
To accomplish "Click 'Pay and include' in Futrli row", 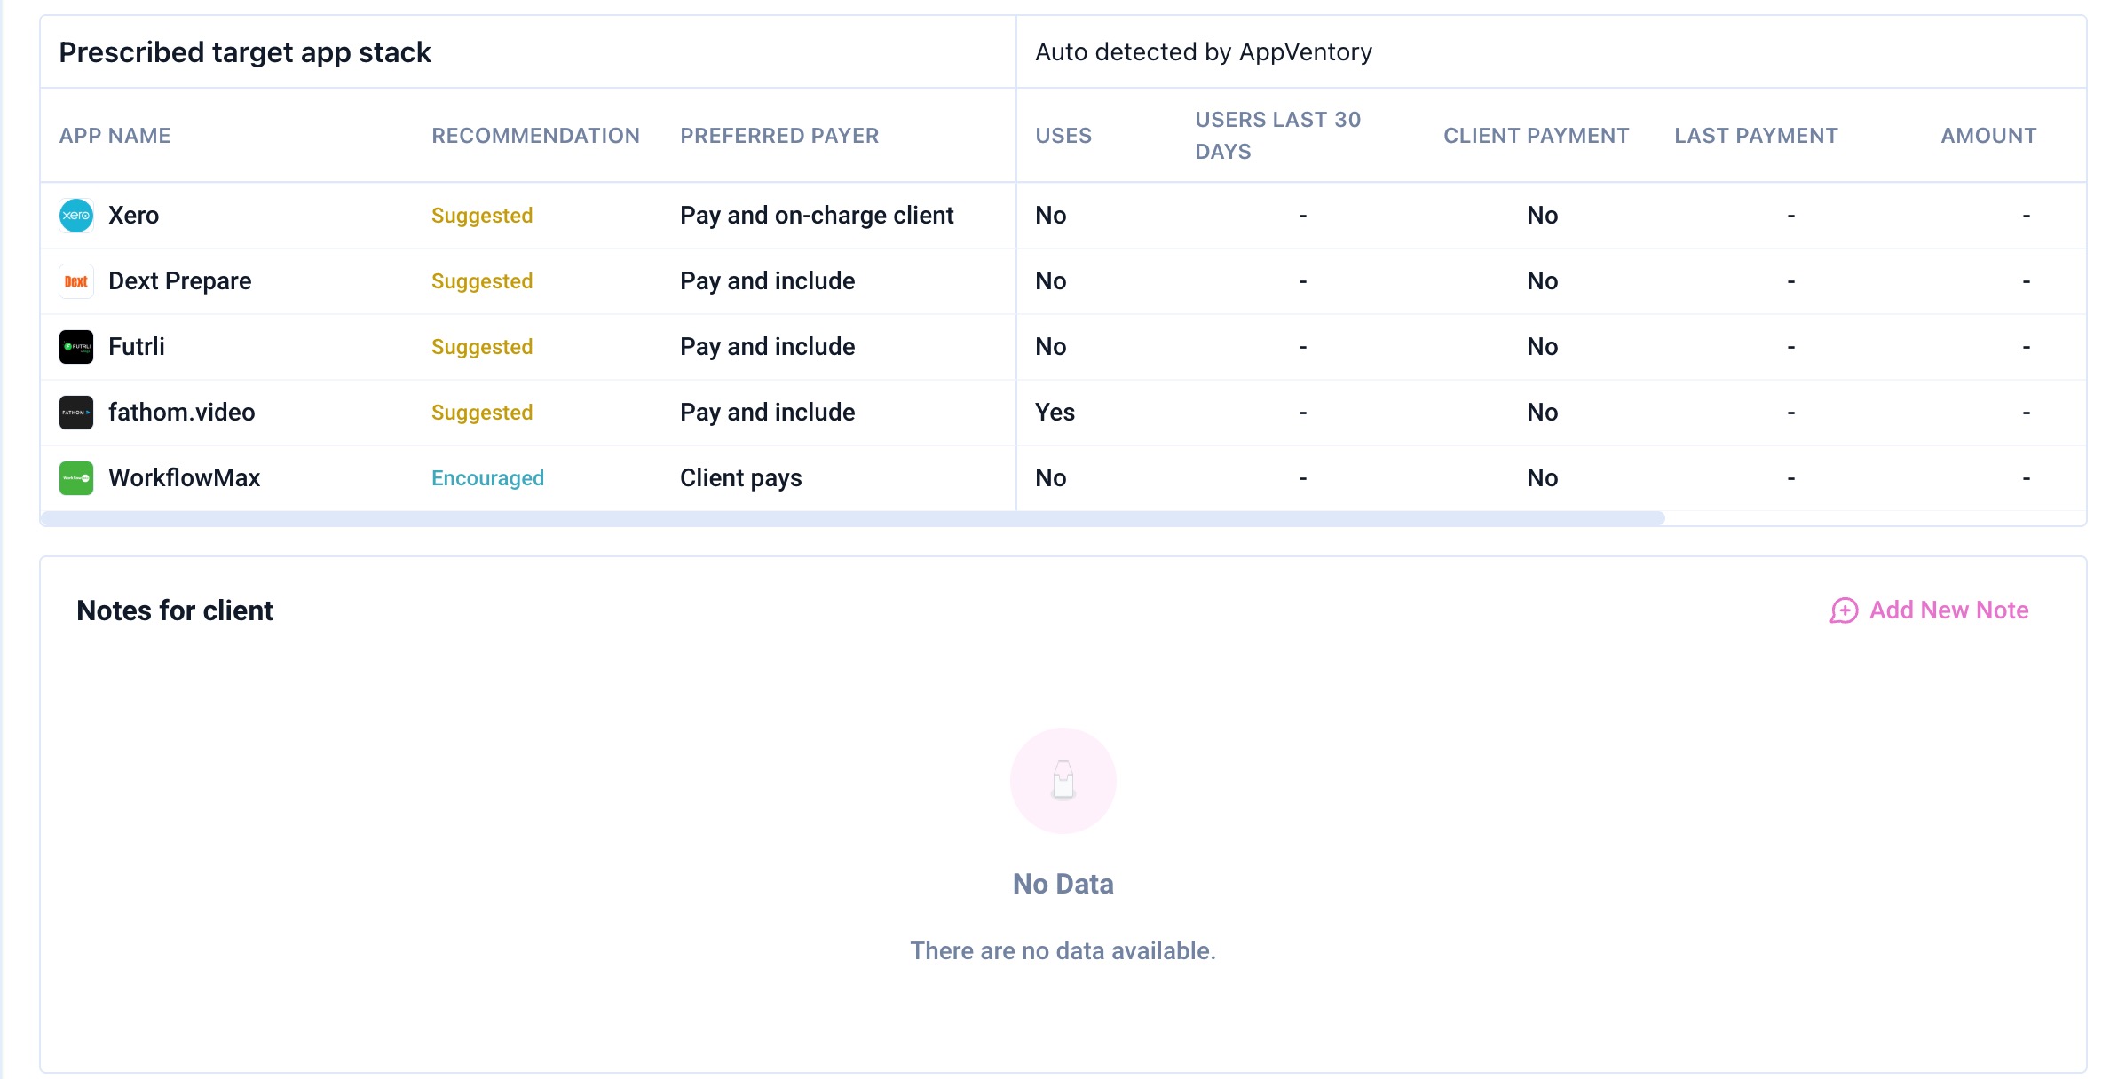I will (x=768, y=347).
